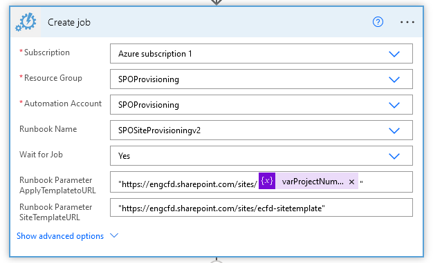
Task: Click the Wait for Job field label
Action: pyautogui.click(x=41, y=155)
